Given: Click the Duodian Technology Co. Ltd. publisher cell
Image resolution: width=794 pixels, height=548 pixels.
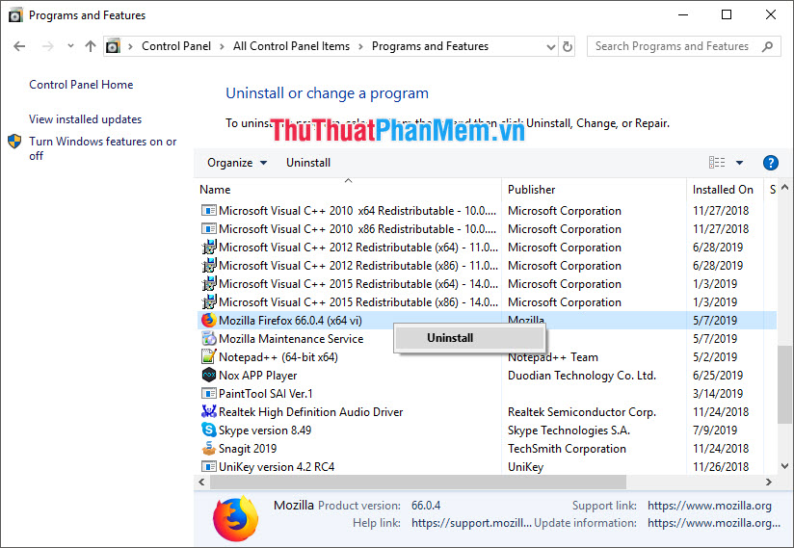Looking at the screenshot, I should click(582, 376).
